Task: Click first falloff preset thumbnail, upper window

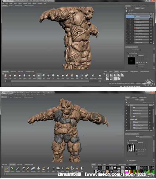Action: pyautogui.click(x=108, y=75)
